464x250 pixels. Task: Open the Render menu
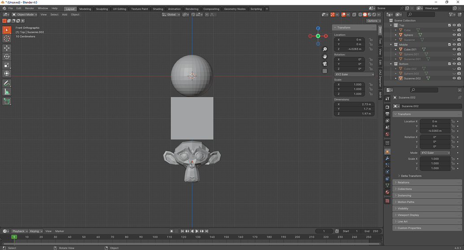tap(30, 8)
